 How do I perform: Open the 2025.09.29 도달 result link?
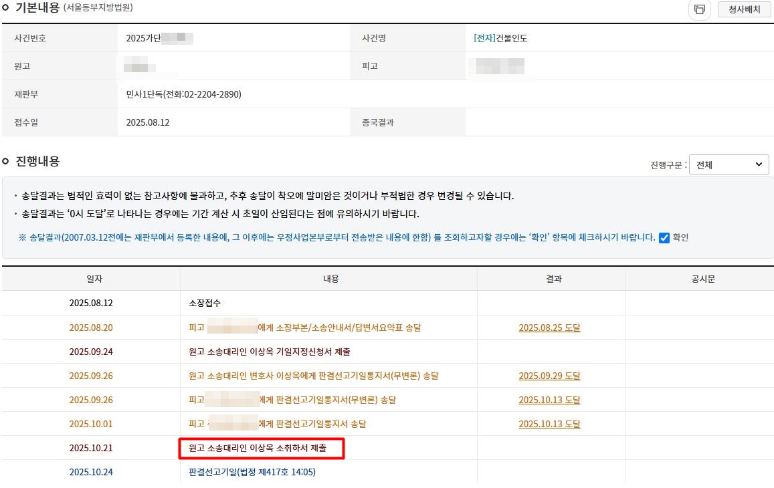click(x=549, y=376)
